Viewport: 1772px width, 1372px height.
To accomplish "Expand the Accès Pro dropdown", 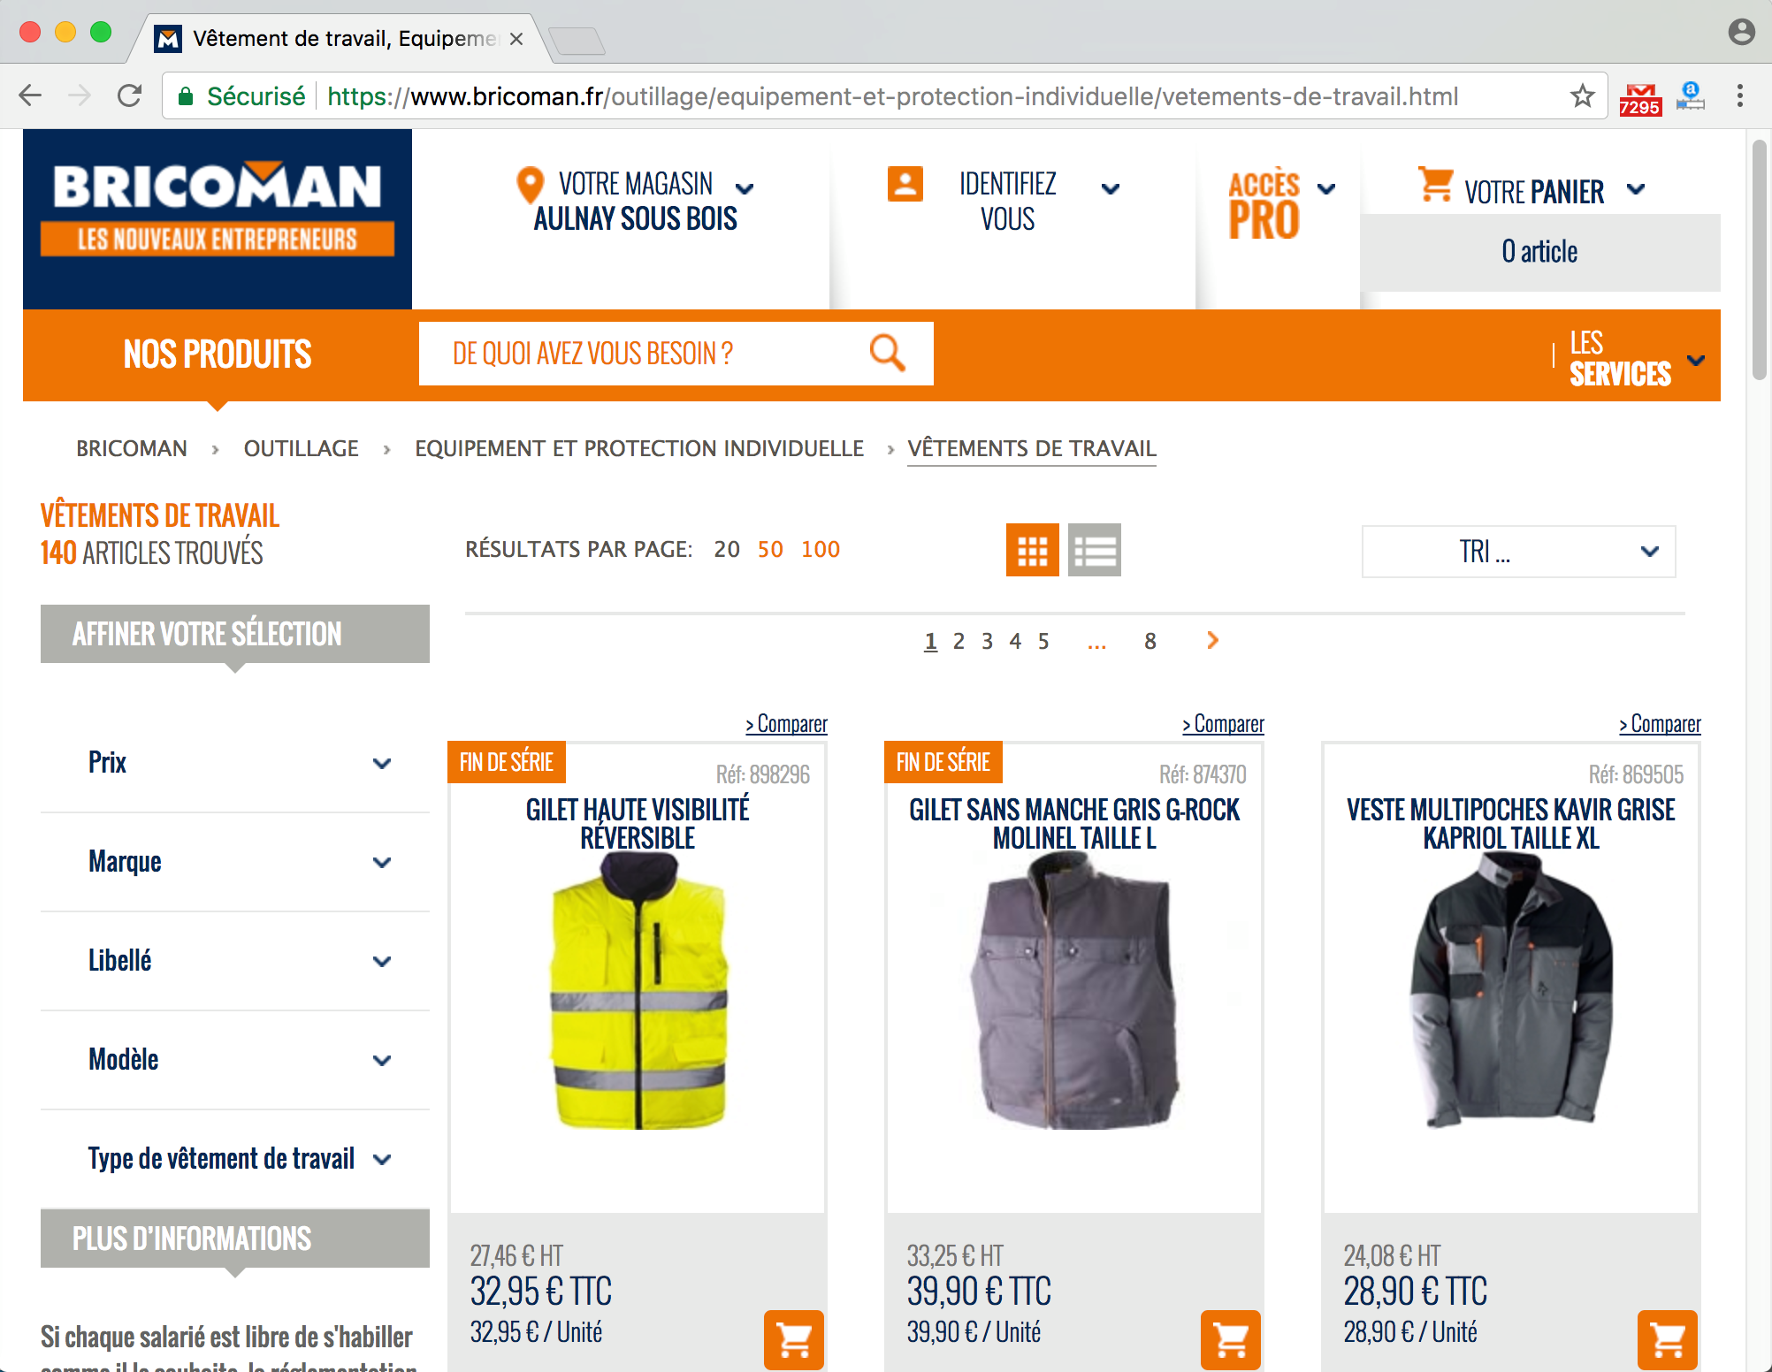I will point(1326,188).
